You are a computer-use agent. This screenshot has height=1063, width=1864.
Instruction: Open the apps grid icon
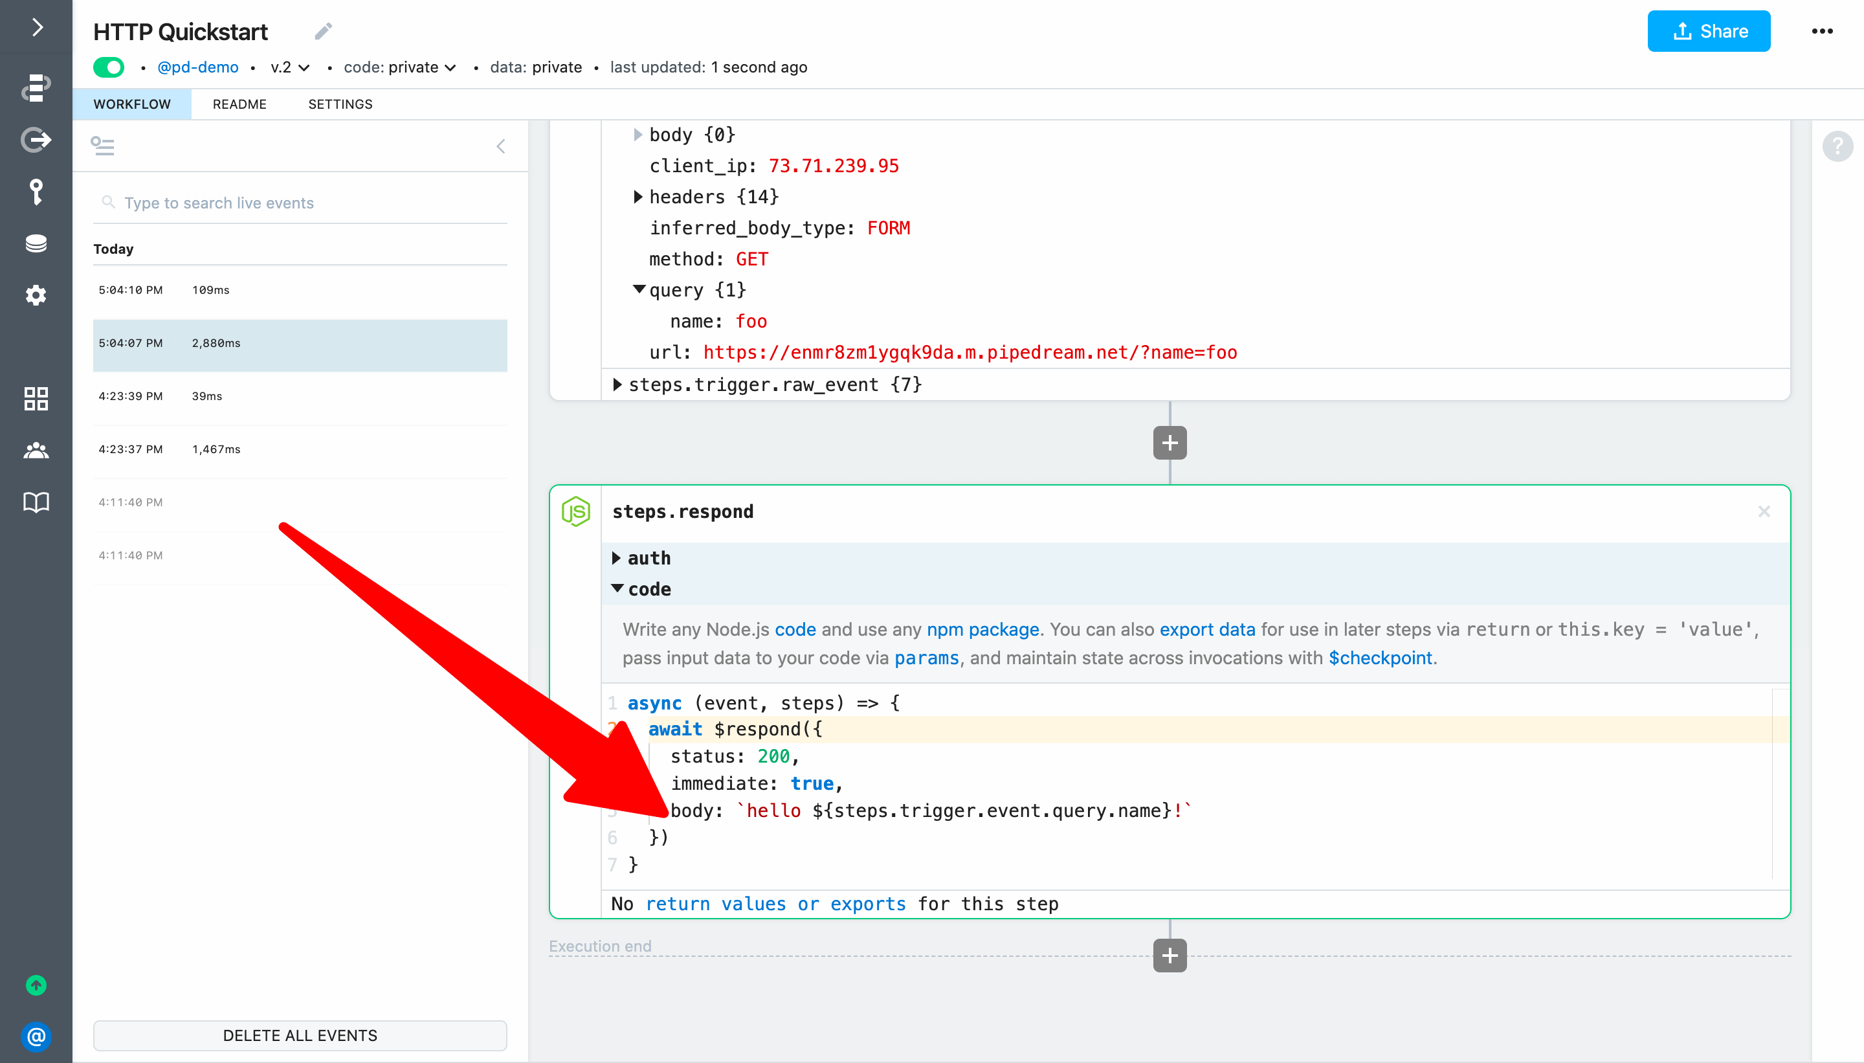coord(36,399)
